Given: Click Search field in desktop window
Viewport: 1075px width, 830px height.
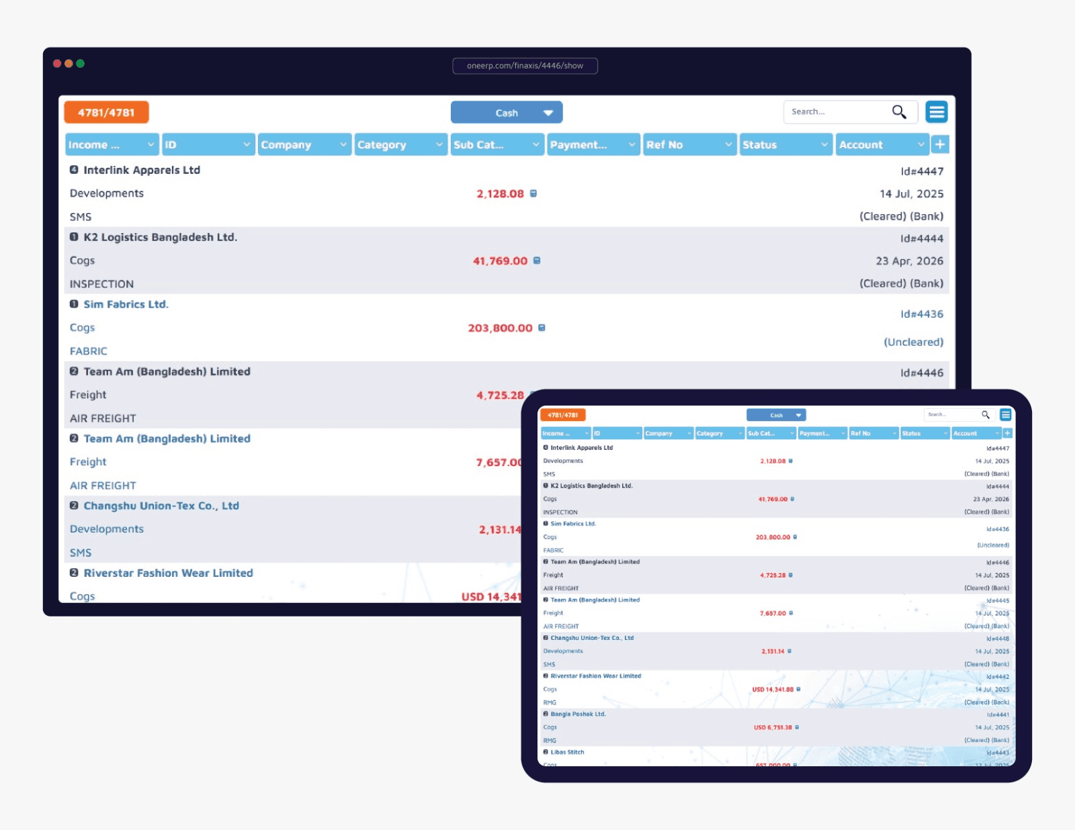Looking at the screenshot, I should [x=850, y=111].
